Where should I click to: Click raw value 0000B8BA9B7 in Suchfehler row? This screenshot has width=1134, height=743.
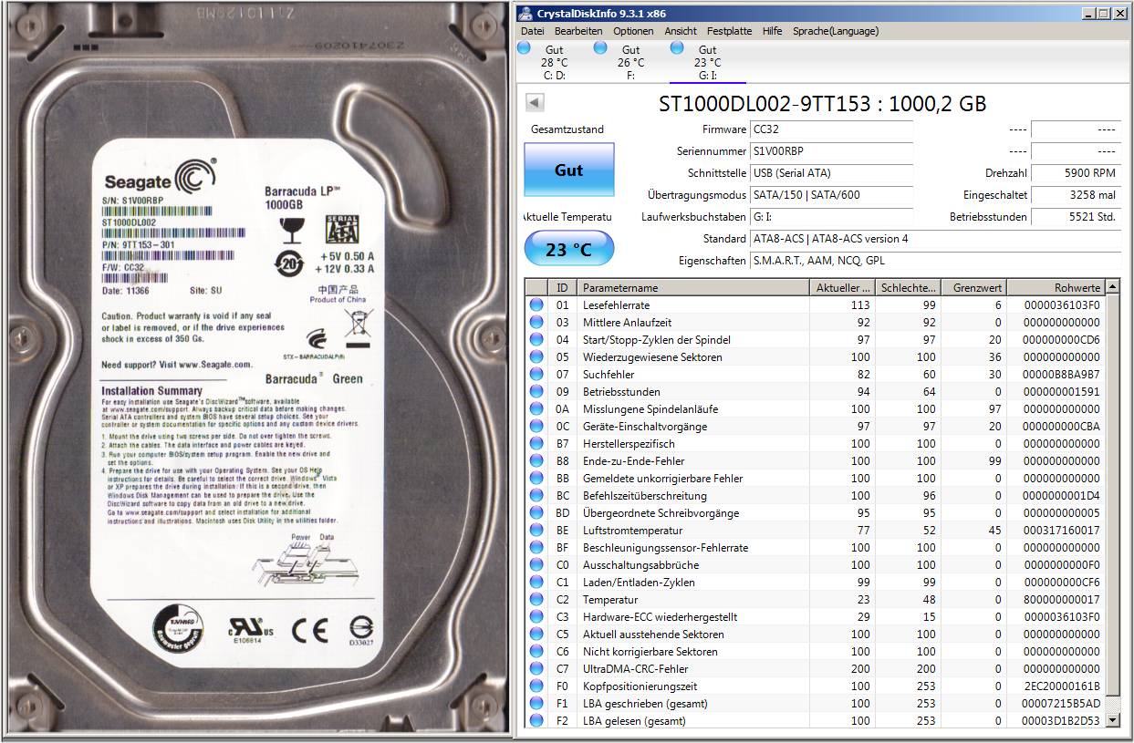[x=1062, y=374]
